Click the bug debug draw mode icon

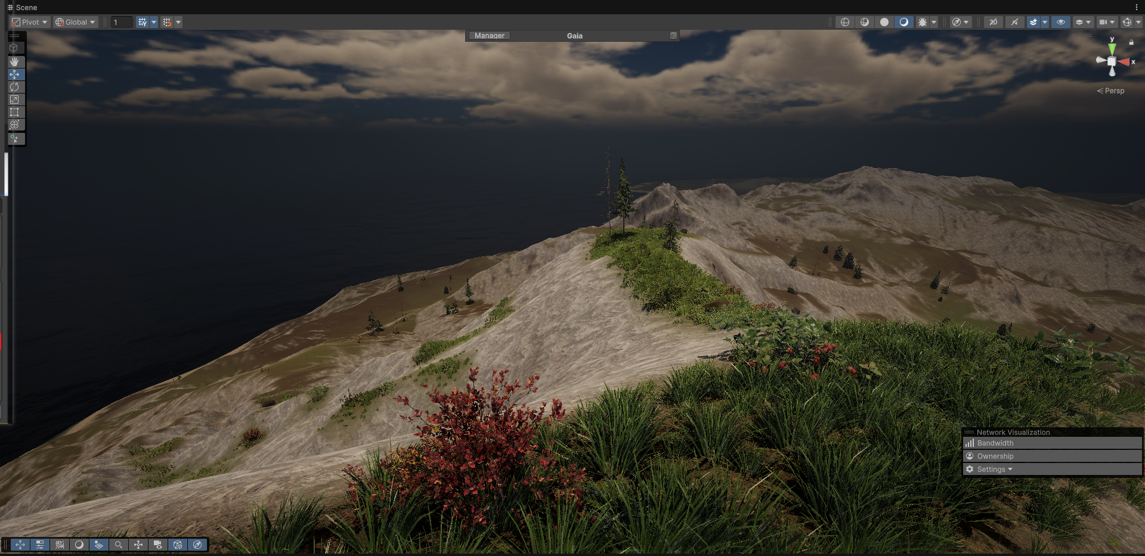click(x=922, y=22)
